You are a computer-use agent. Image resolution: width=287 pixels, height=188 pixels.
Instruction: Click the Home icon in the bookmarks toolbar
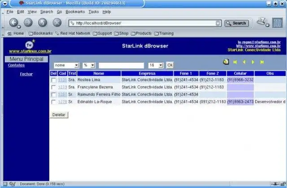pos(9,34)
